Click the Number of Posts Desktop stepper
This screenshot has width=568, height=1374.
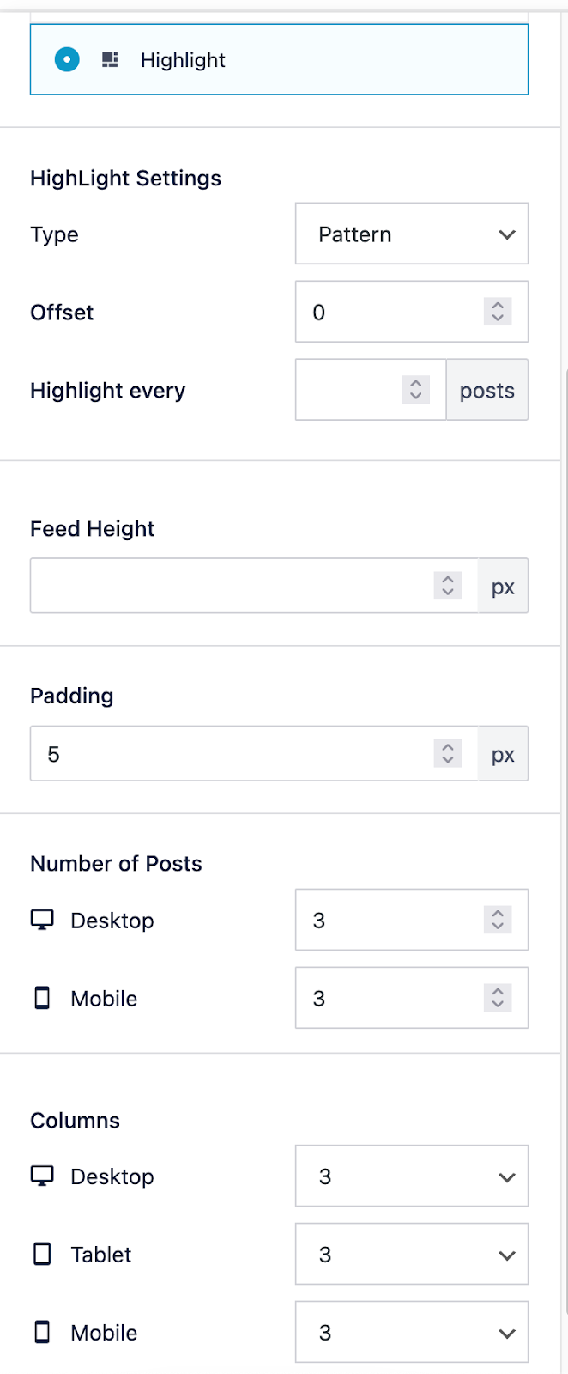[x=498, y=920]
